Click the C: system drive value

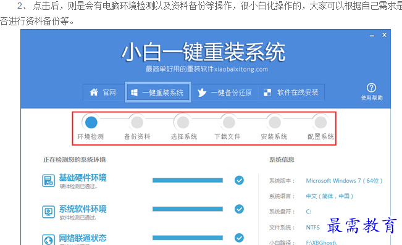308,212
